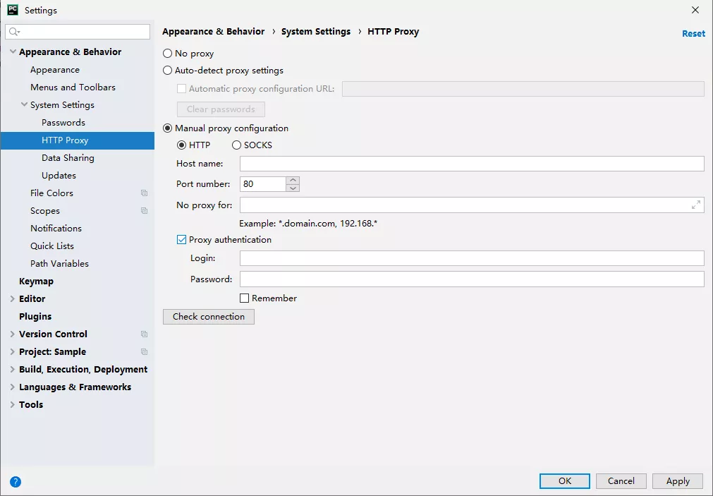713x496 pixels.
Task: Click the help question mark icon
Action: tap(16, 481)
